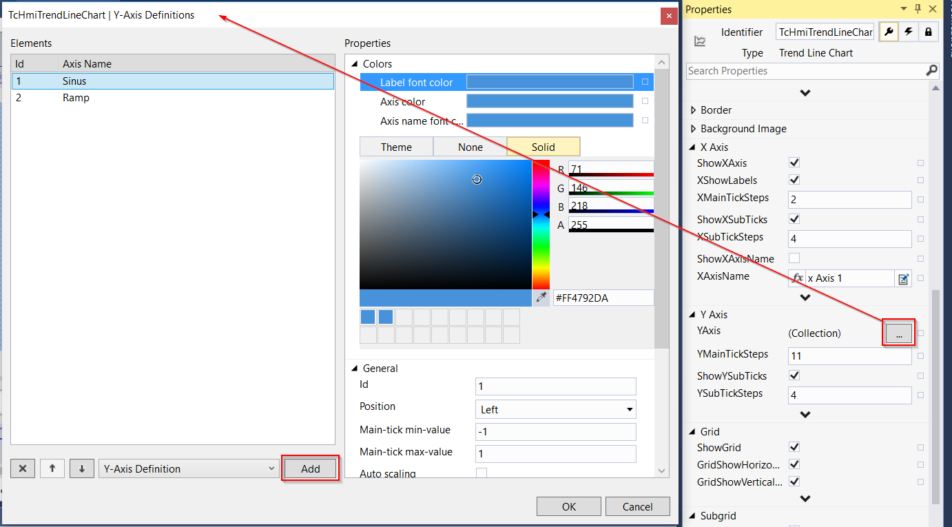Collapse the General section
This screenshot has width=952, height=527.
(x=354, y=369)
